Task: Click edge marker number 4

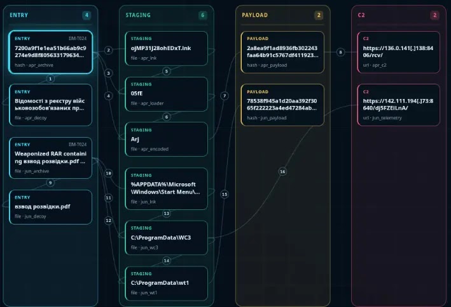Action: point(108,96)
